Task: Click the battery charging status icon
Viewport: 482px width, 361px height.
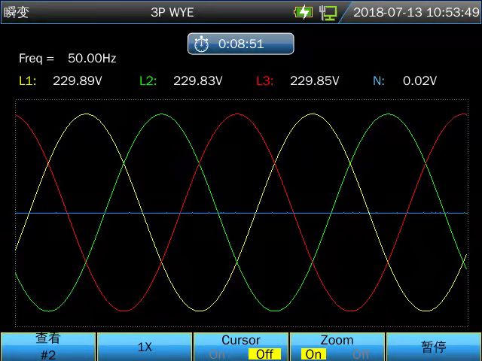Action: (x=303, y=12)
